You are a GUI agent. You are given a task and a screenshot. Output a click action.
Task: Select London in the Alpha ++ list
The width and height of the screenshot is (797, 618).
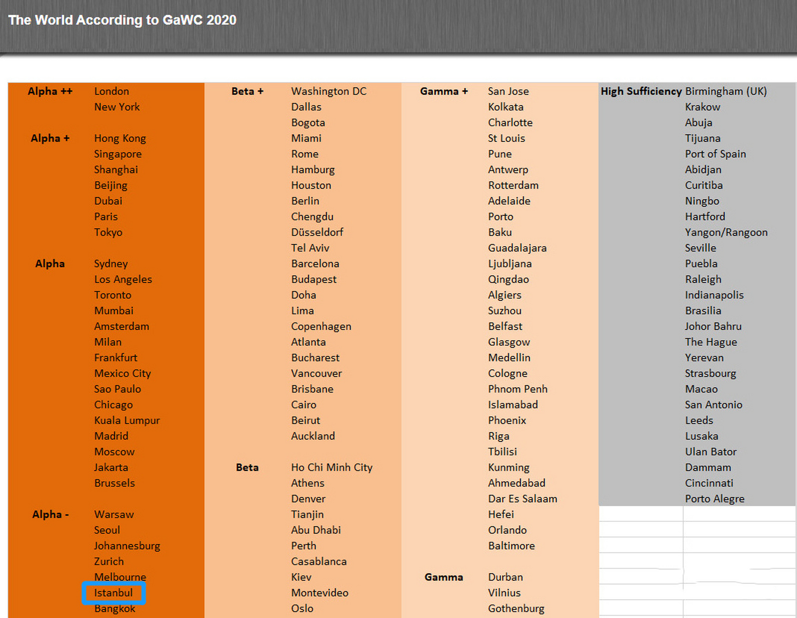[112, 91]
